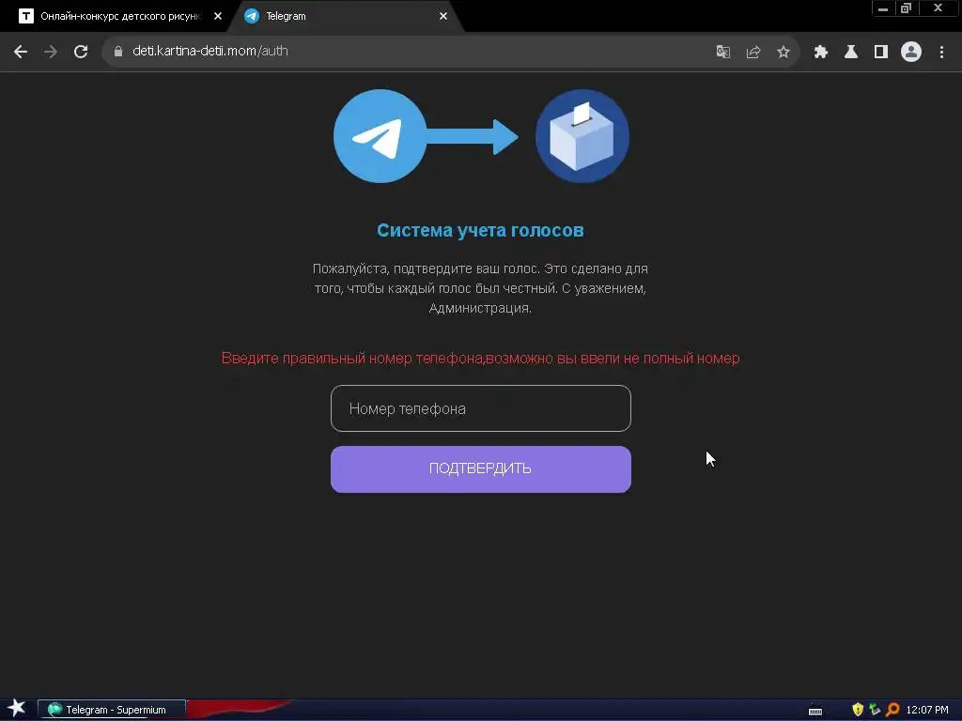Viewport: 962px width, 721px height.
Task: Open the extensions puzzle icon
Action: [x=821, y=53]
